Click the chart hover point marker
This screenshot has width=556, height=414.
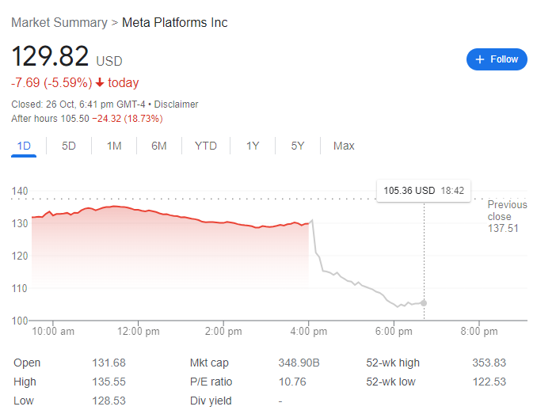click(424, 303)
